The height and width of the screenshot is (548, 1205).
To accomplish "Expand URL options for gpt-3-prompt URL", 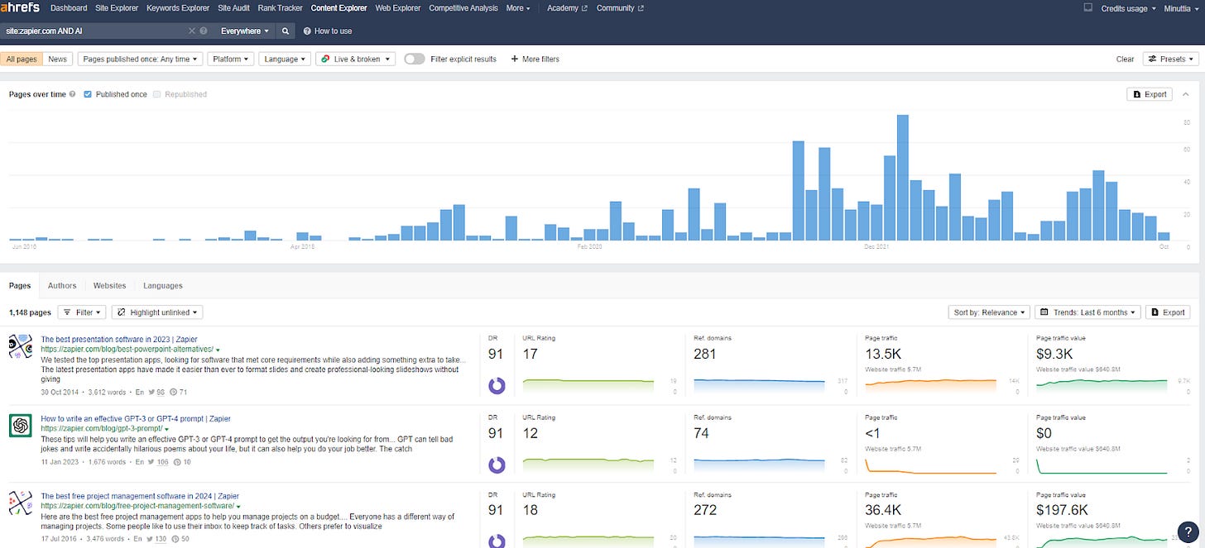I will pyautogui.click(x=166, y=429).
